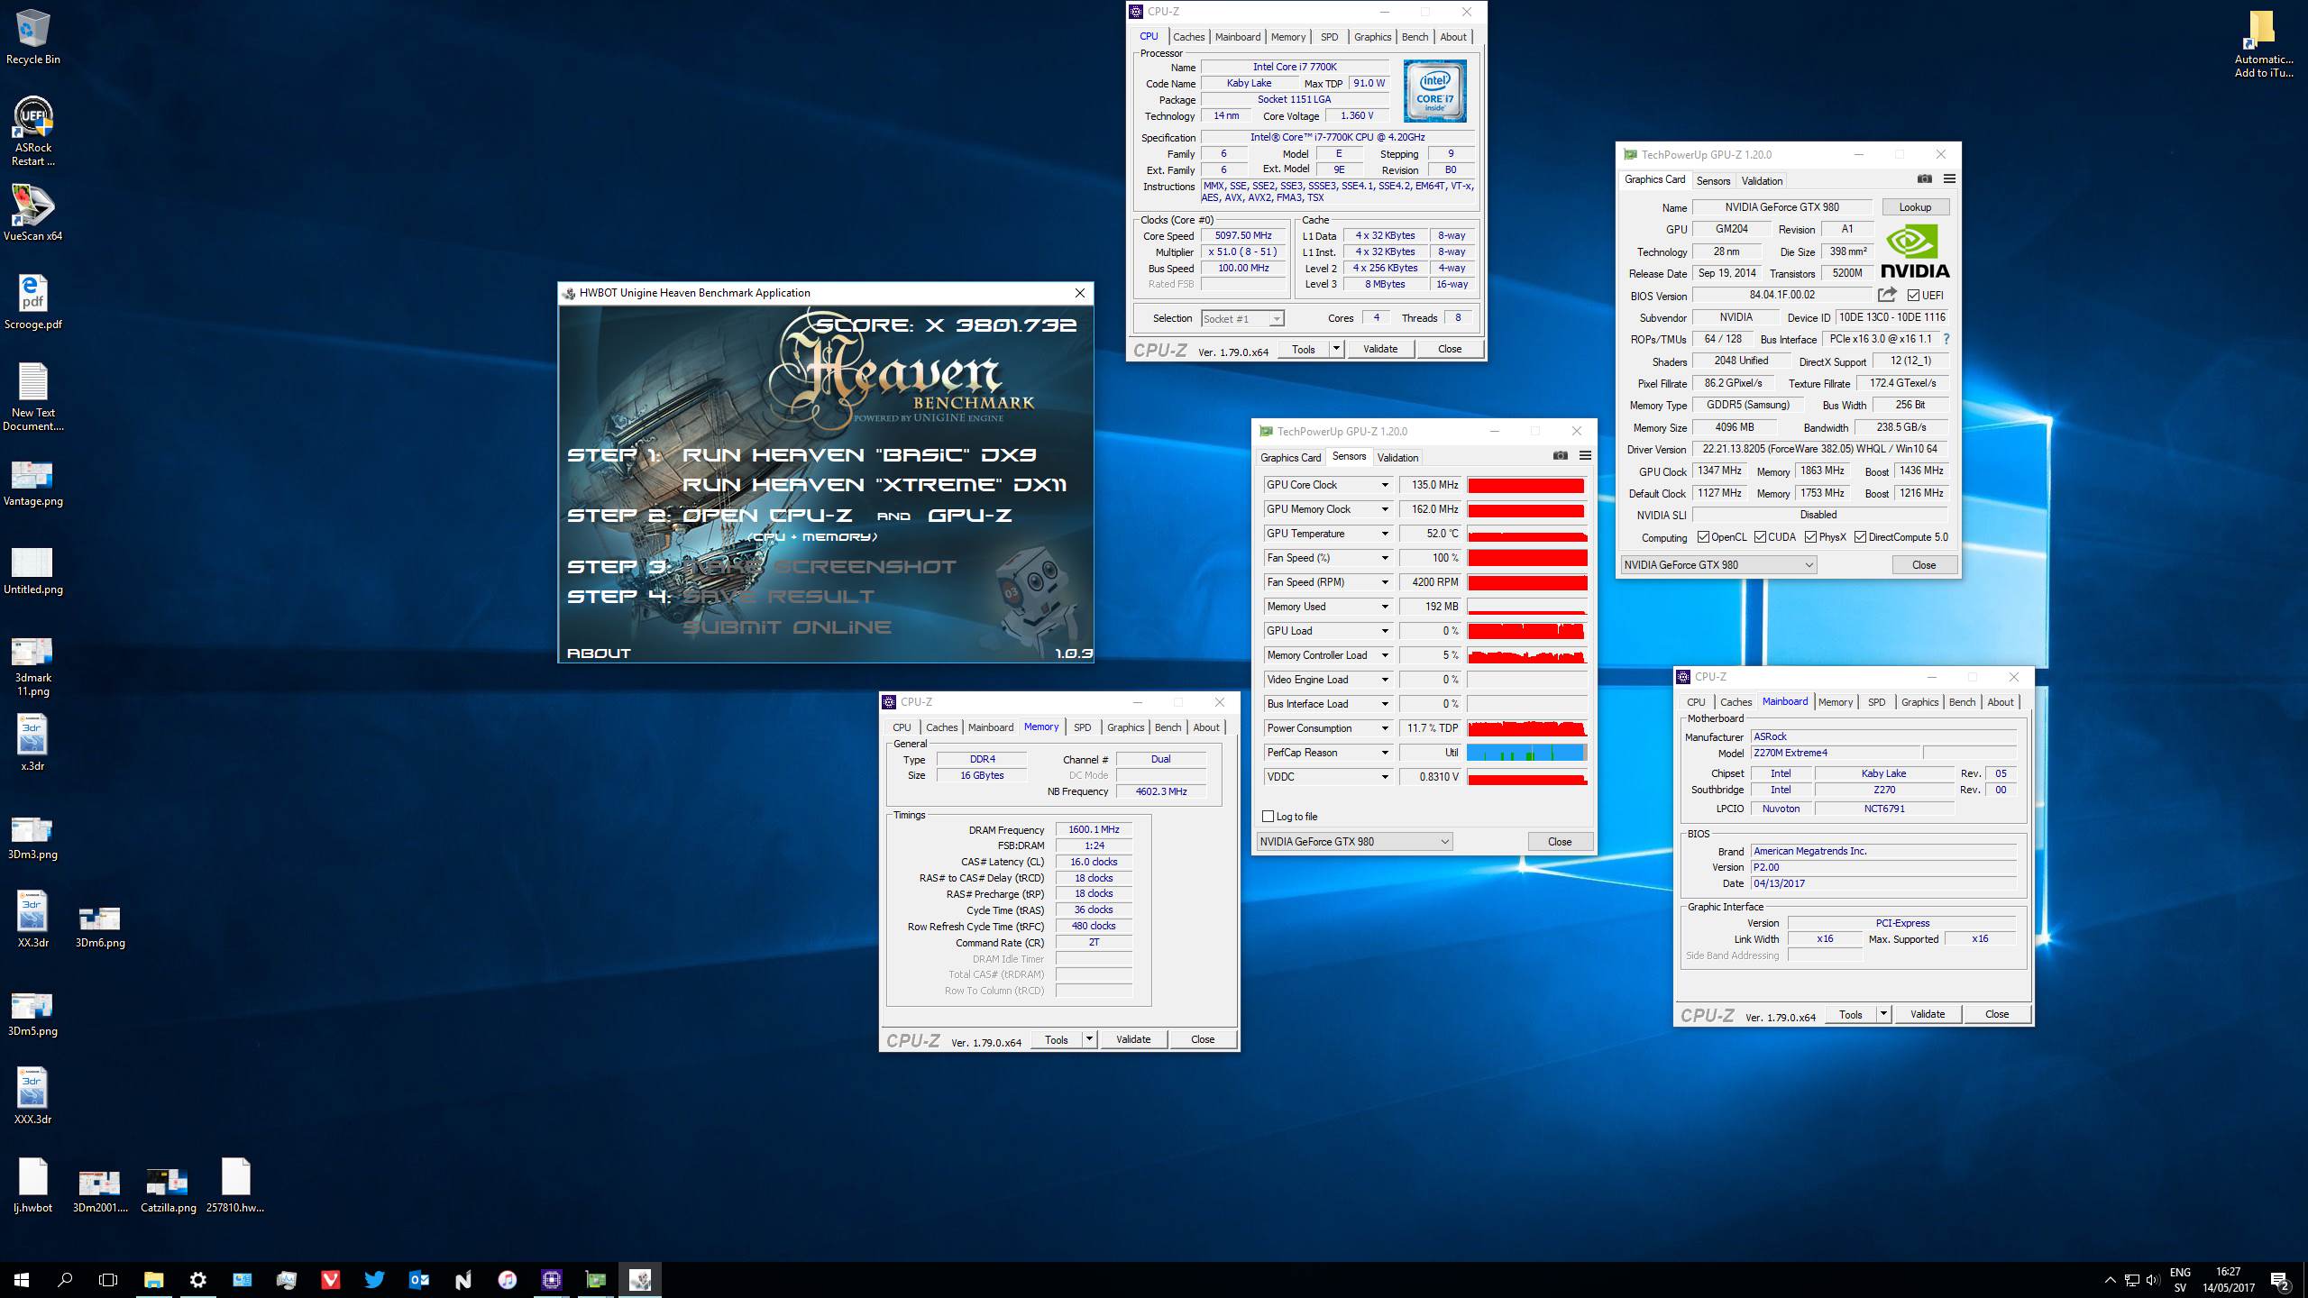Open the Fan Speed (RPM) sensor dropdown
This screenshot has width=2308, height=1298.
(1385, 582)
